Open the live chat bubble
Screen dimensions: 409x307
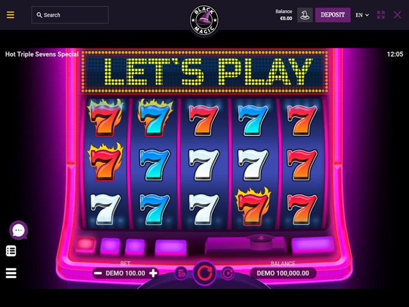19,230
